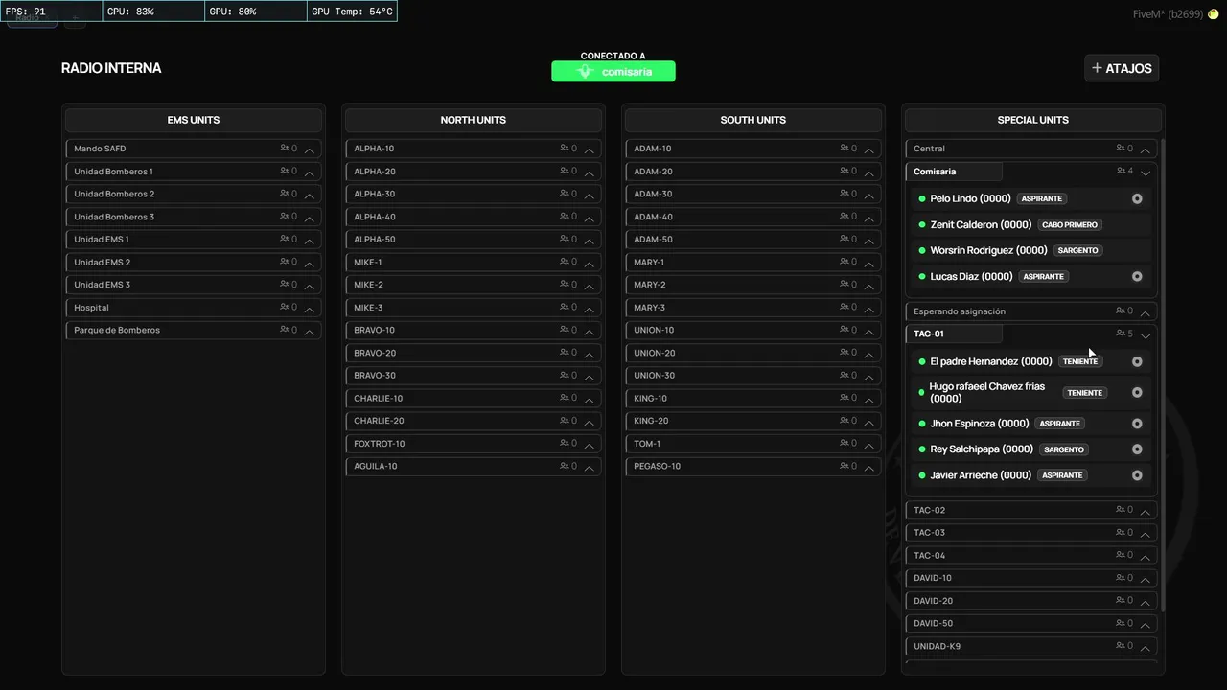Click the green status dot beside Zenit Calderon
This screenshot has height=690, width=1227.
(922, 225)
